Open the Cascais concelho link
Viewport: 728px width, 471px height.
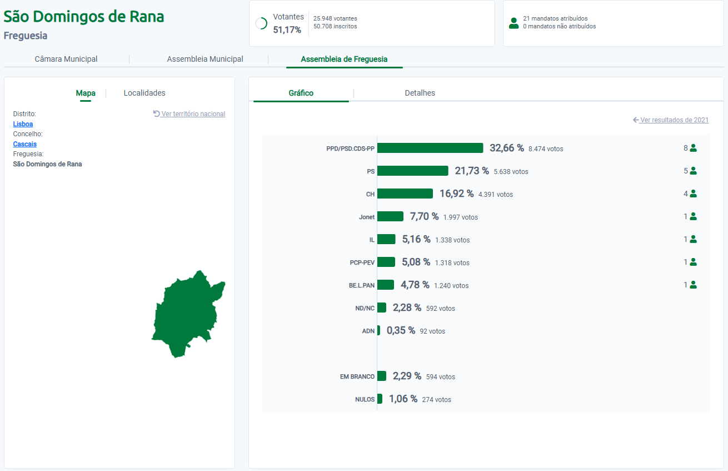[x=24, y=144]
